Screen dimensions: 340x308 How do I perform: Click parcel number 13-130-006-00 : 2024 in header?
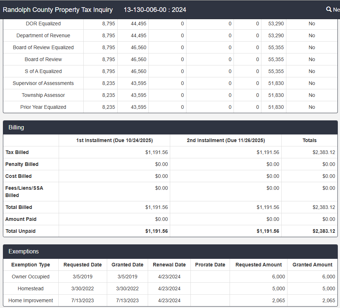[155, 10]
